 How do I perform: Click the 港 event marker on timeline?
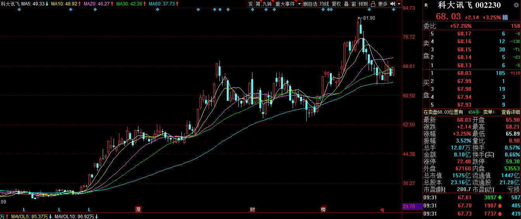(138, 209)
